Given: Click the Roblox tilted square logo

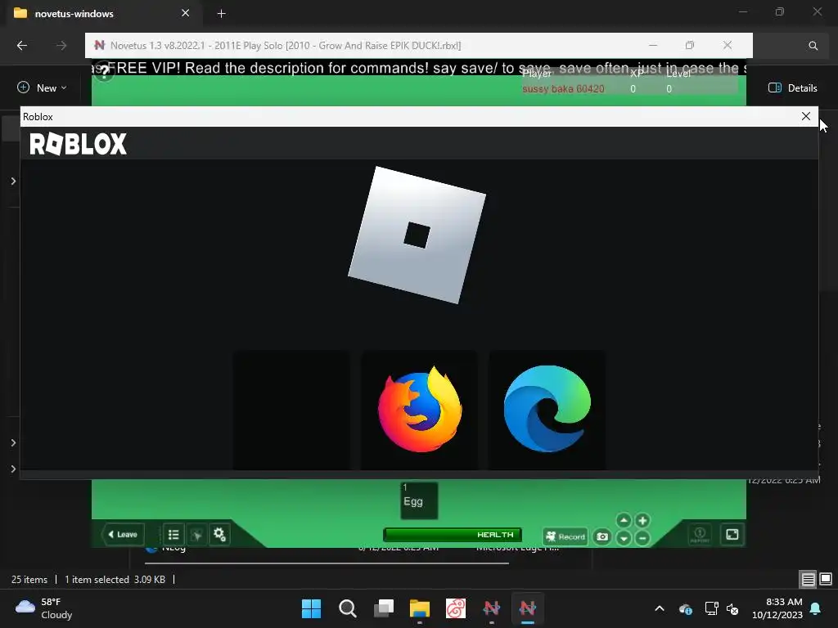Looking at the screenshot, I should pyautogui.click(x=417, y=235).
